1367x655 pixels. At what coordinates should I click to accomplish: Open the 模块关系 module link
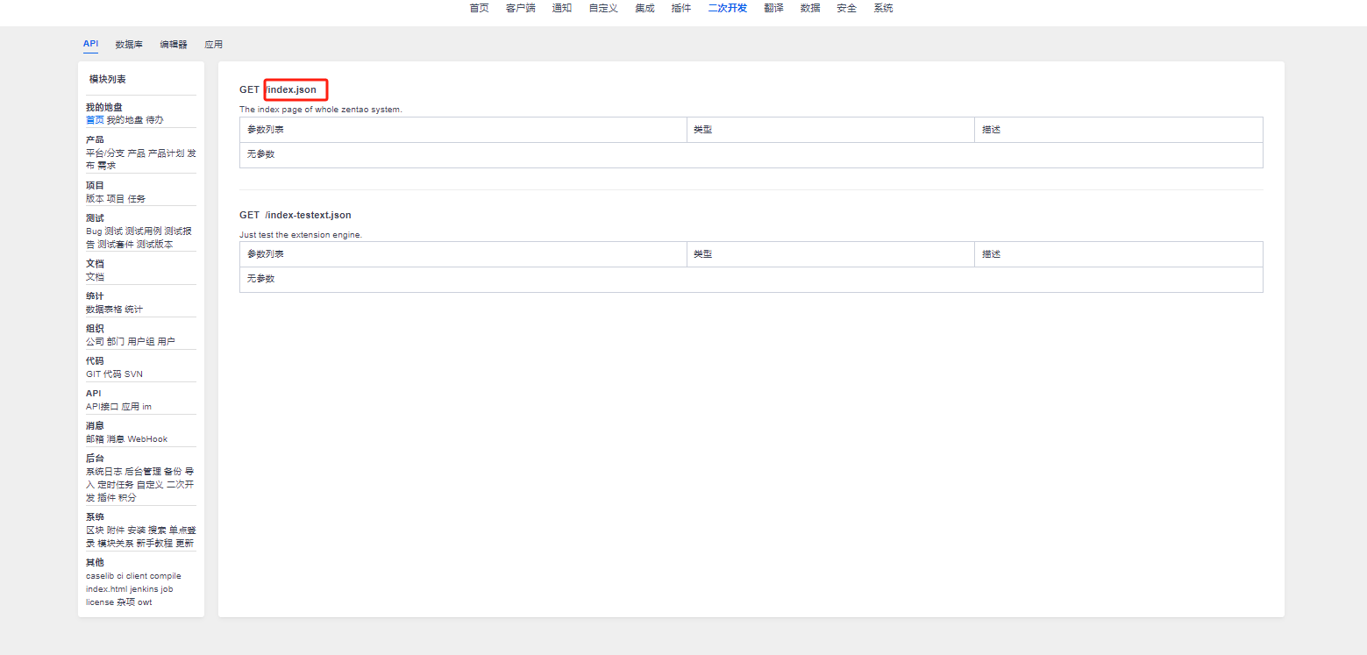116,543
